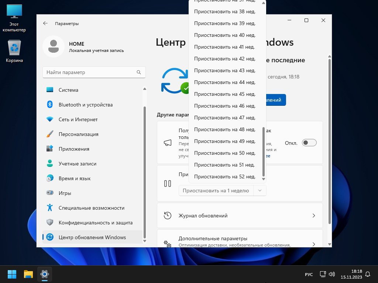Choose Приостановить на 52 нед. option
The height and width of the screenshot is (283, 378).
[x=224, y=177]
